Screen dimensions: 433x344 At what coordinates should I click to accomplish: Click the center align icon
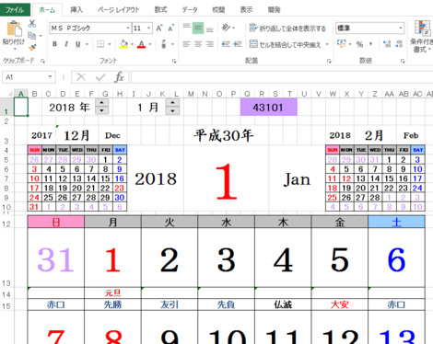point(198,44)
